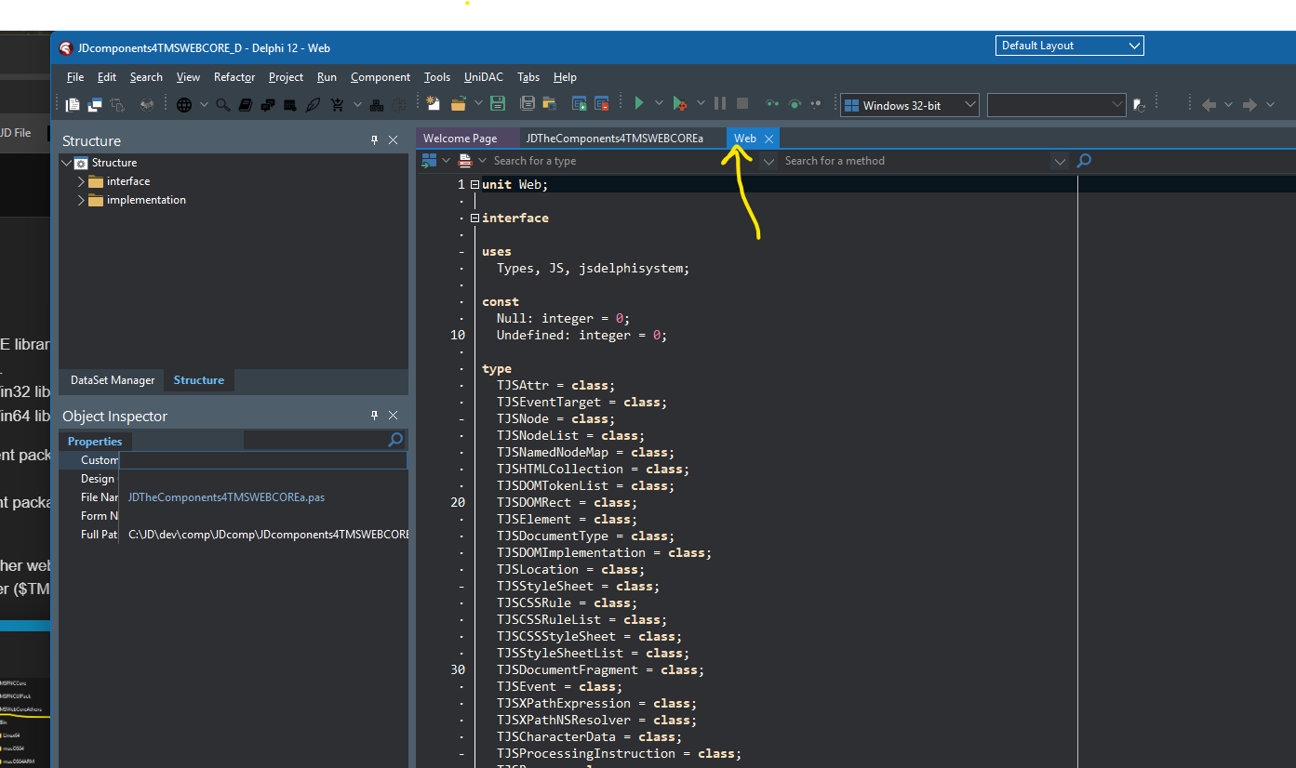Viewport: 1296px width, 768px height.
Task: Expand the implementation folder node
Action: (81, 200)
